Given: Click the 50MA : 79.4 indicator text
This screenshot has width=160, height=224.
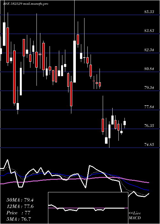Looking at the screenshot, I should click(20, 200).
